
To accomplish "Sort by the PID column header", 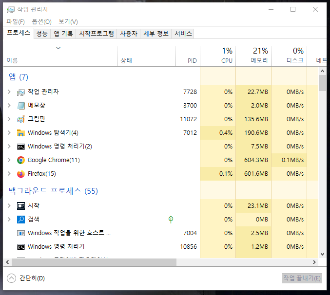I will (x=188, y=56).
